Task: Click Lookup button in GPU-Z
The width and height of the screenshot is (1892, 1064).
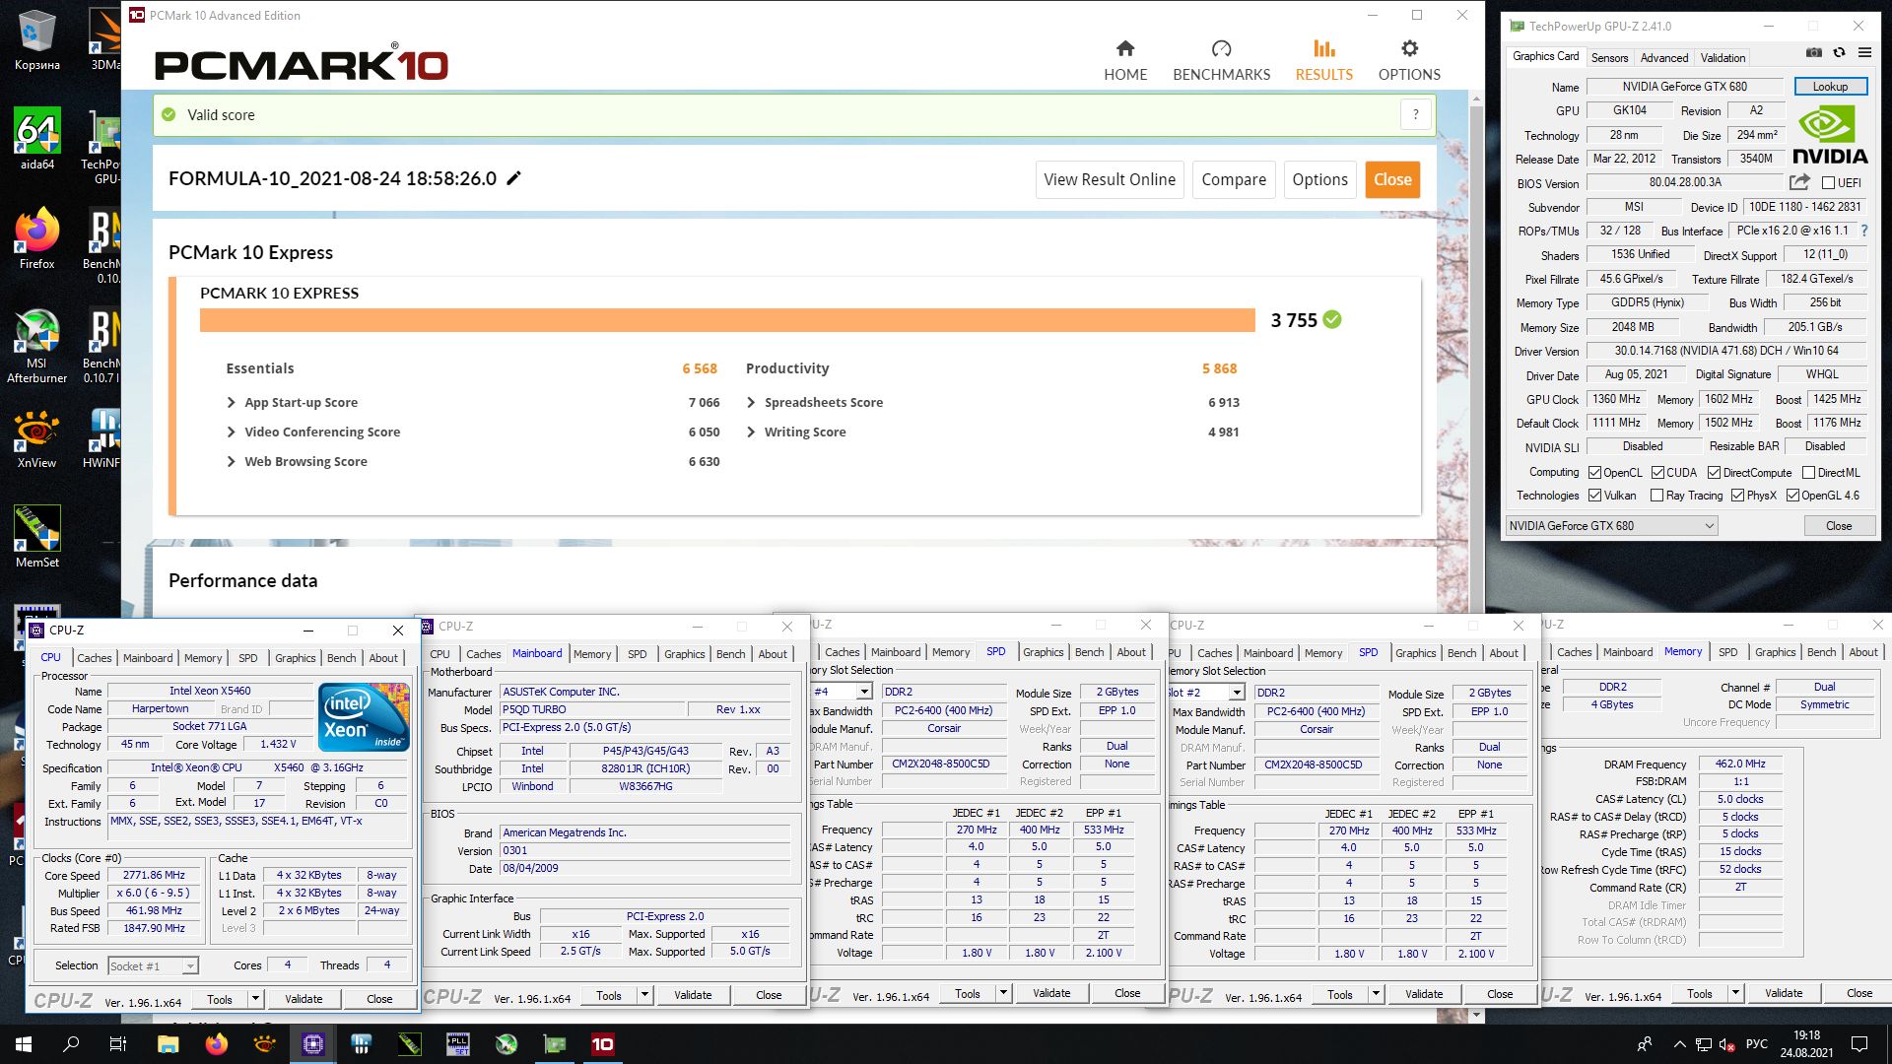Action: (x=1830, y=87)
